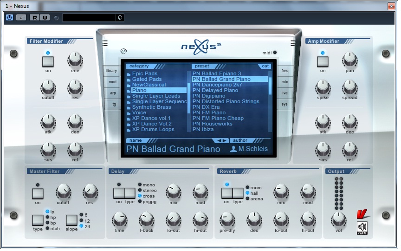
Task: Click the Delay time knob
Action: (x=119, y=220)
